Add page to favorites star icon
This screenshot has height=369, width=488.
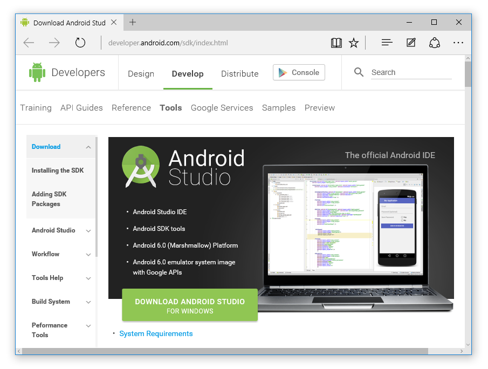354,43
